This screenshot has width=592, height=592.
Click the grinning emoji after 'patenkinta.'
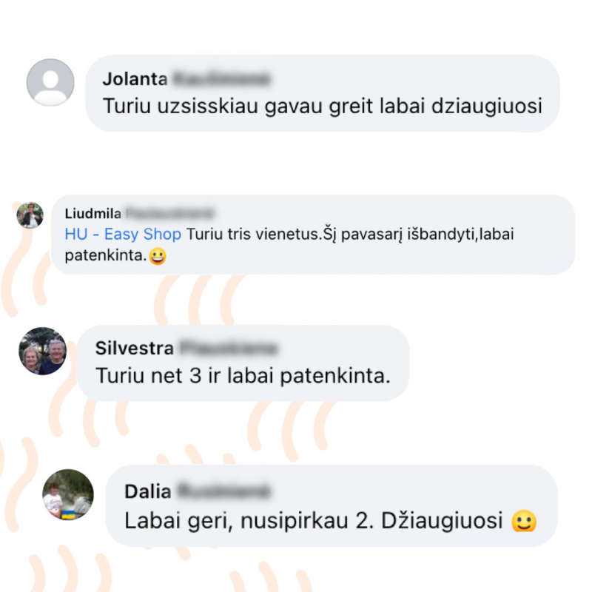tap(158, 257)
